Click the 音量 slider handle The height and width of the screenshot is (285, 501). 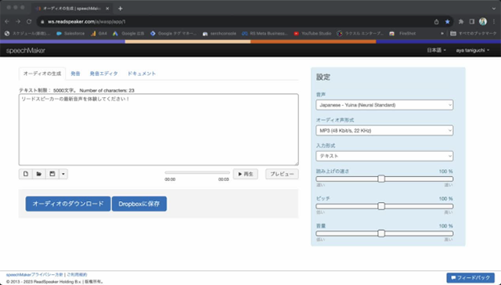point(381,233)
